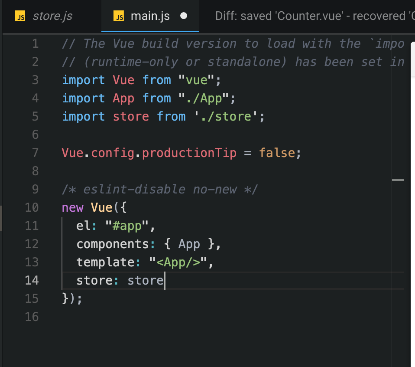The width and height of the screenshot is (415, 367).
Task: Click the './store' import path on line 5
Action: (x=230, y=116)
